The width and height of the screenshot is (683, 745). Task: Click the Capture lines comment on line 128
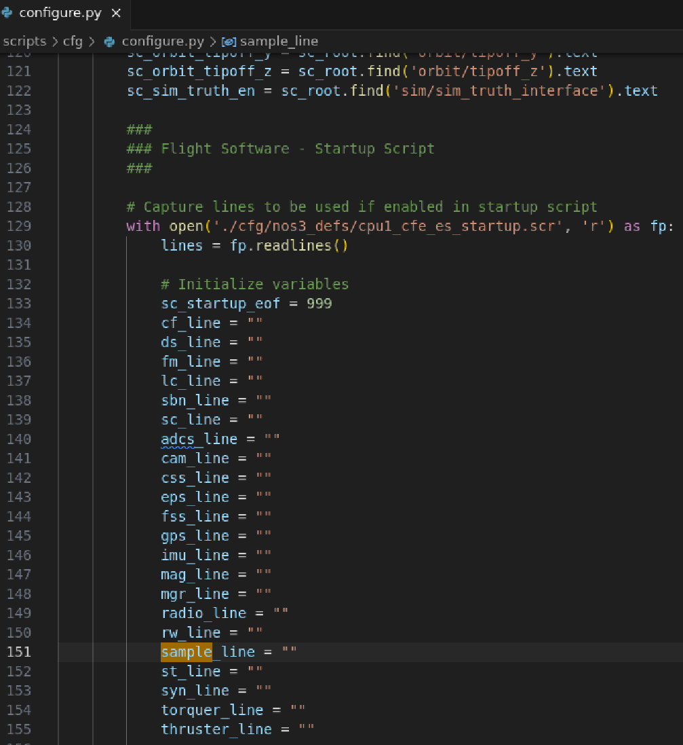362,206
